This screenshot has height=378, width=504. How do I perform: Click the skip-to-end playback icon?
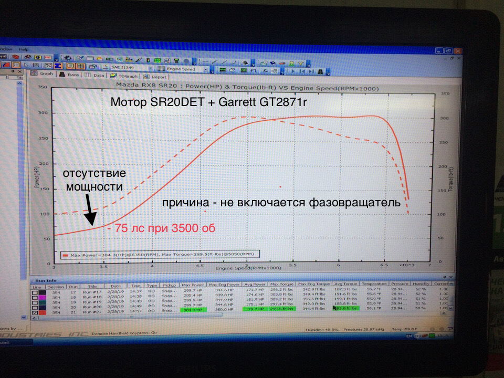click(x=311, y=71)
